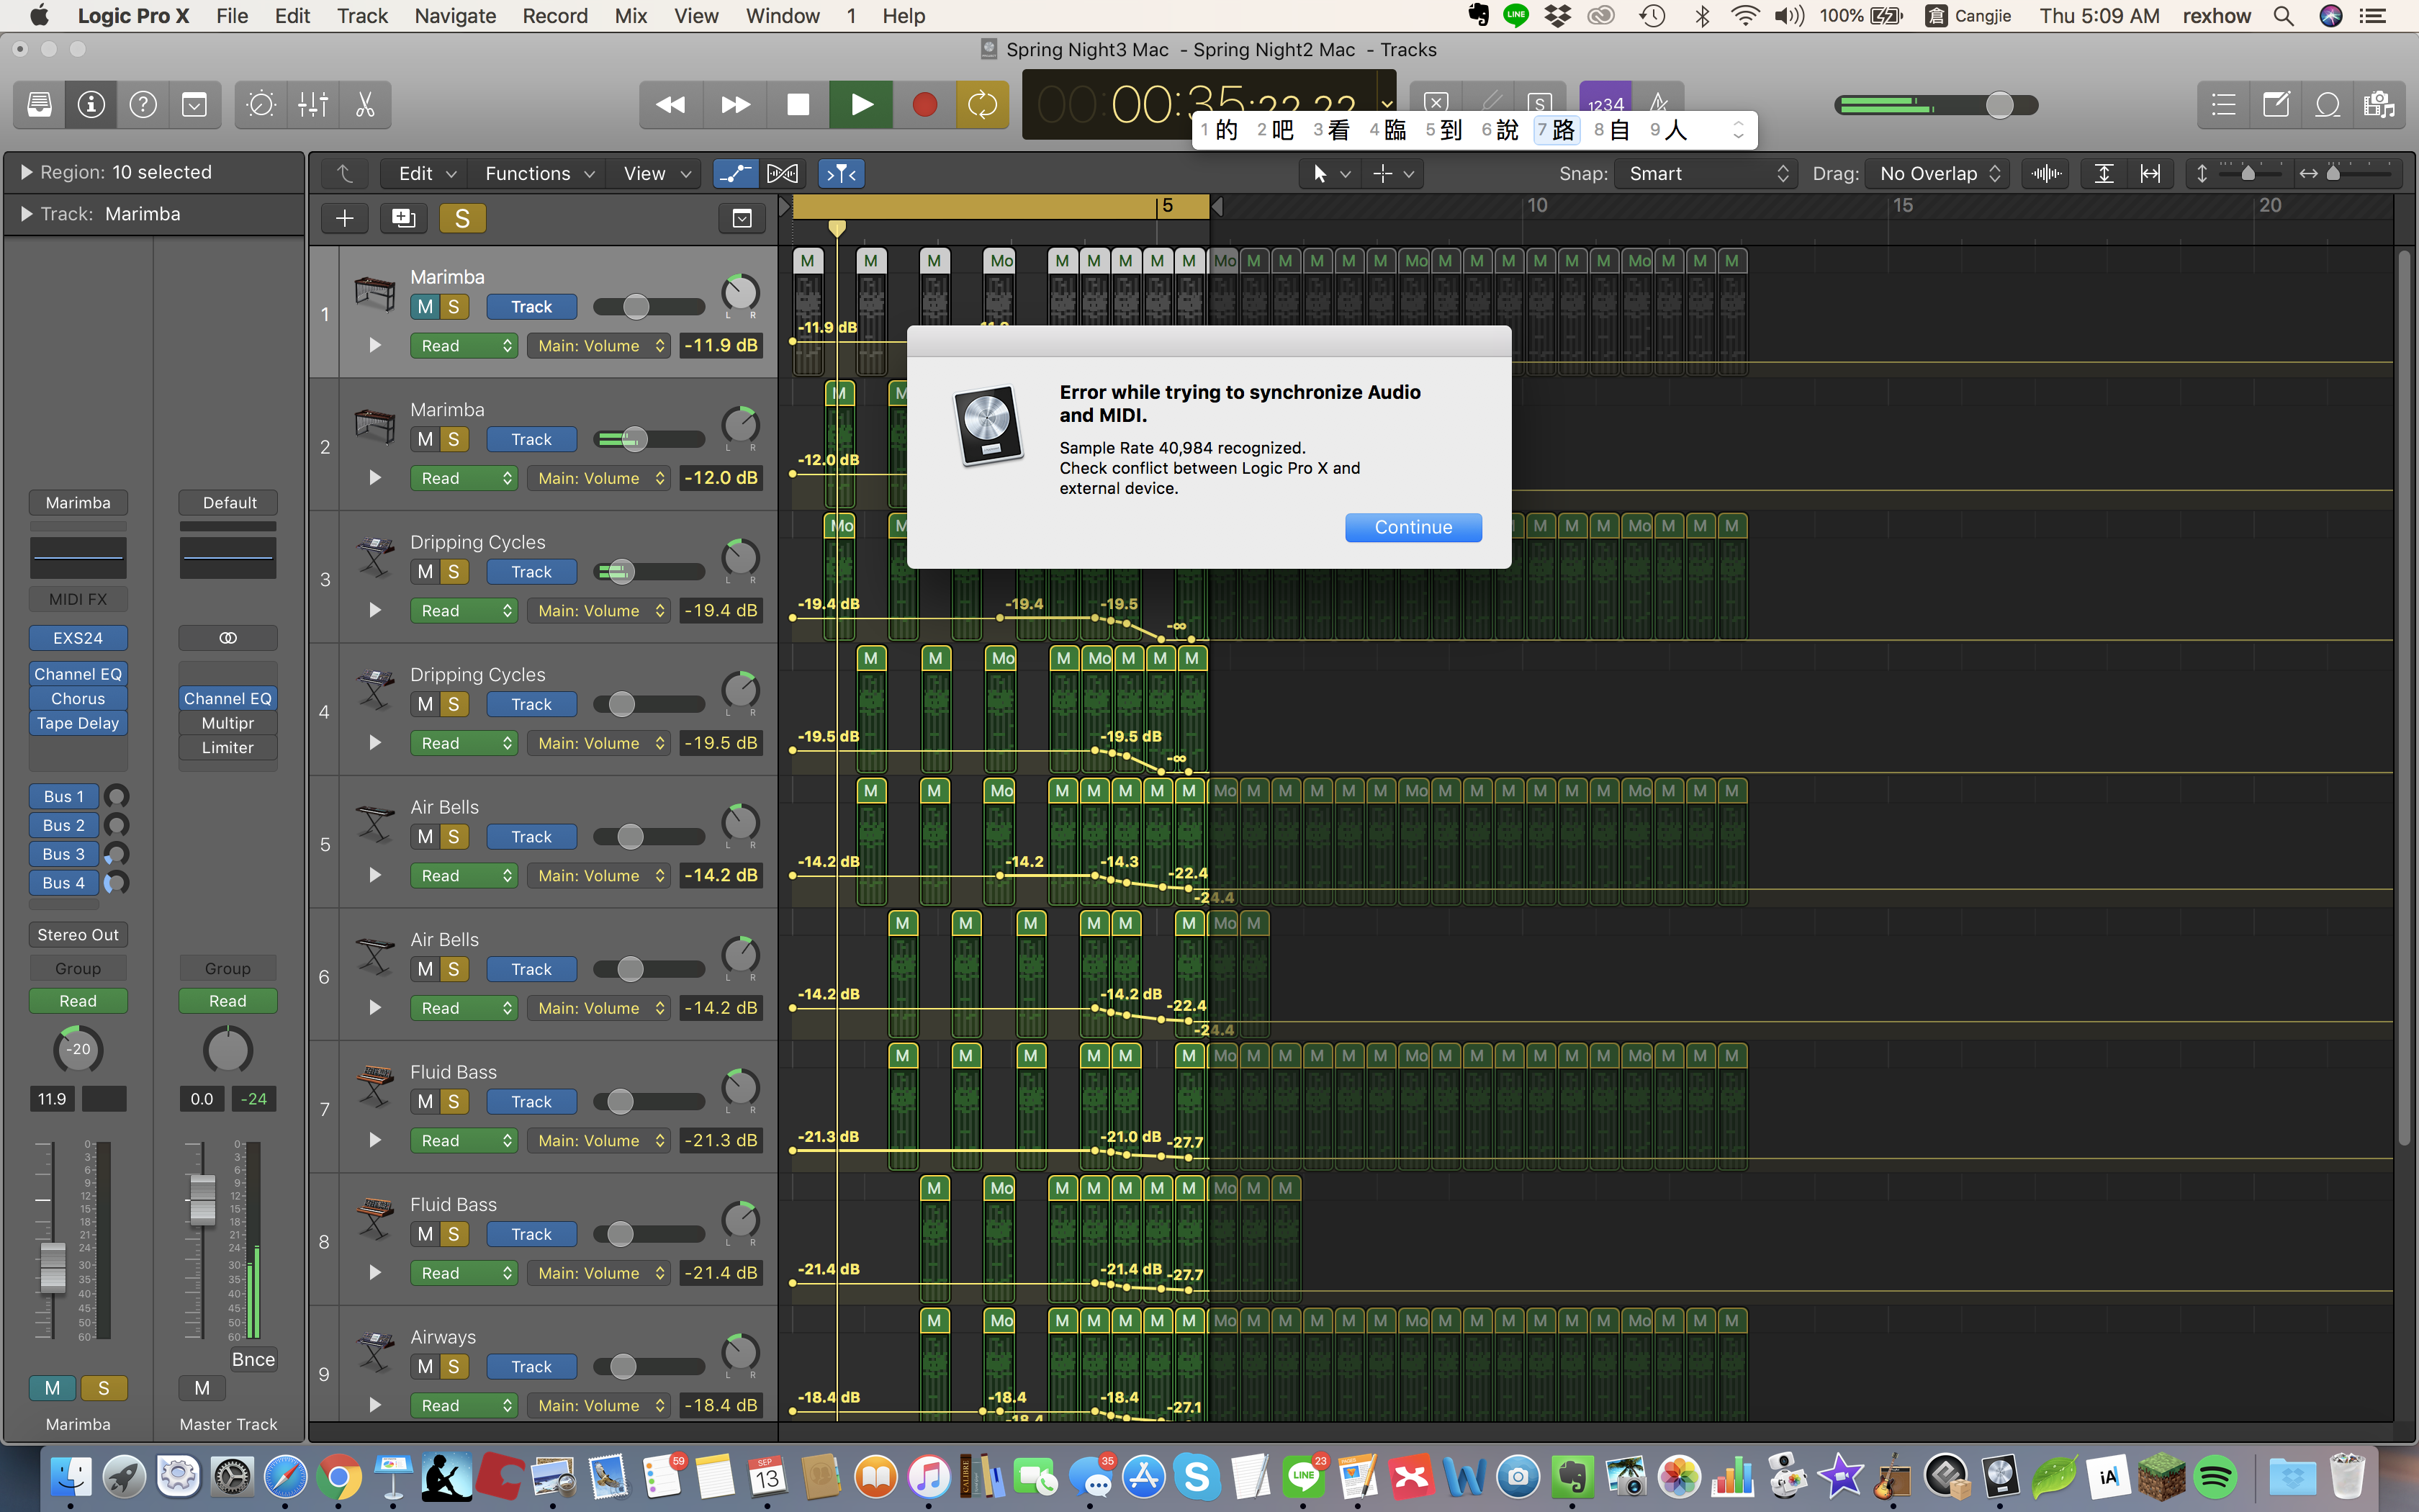Expand the Region inspector disclosure triangle
Viewport: 2419px width, 1512px height.
[26, 172]
